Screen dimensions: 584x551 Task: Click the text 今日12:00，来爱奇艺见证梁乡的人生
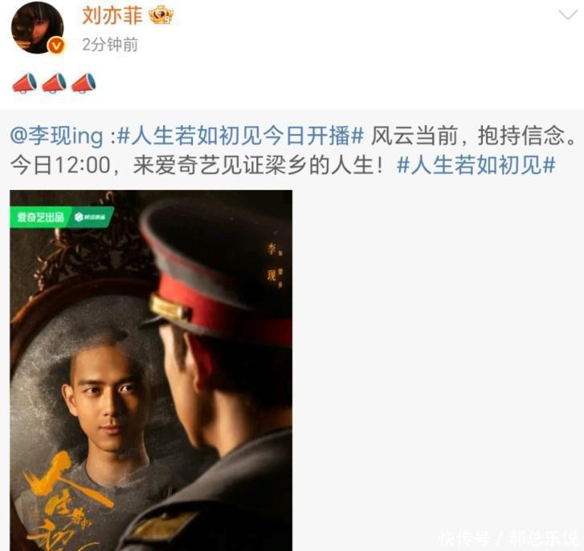[x=196, y=165]
